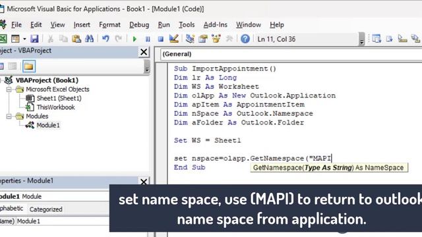Click the Set WS = Sheet1 line
The height and width of the screenshot is (237, 422).
[207, 140]
